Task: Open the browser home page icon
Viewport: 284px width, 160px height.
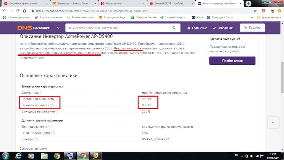Action: [25, 11]
